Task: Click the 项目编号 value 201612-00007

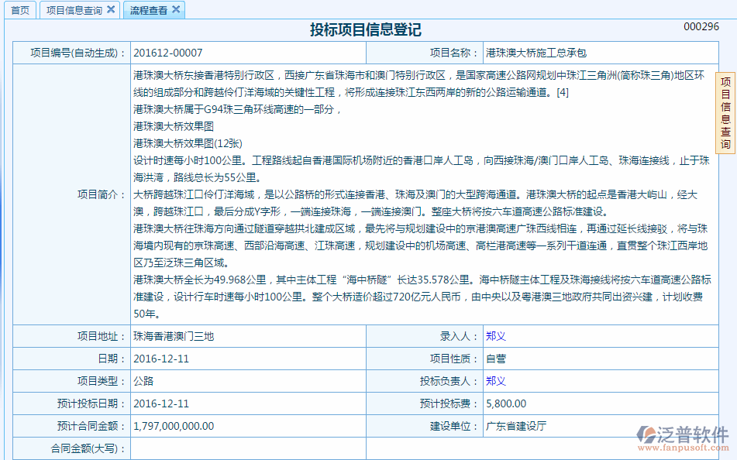Action: pyautogui.click(x=168, y=53)
